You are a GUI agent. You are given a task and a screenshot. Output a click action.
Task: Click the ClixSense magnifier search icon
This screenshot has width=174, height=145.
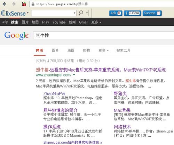(x=81, y=13)
